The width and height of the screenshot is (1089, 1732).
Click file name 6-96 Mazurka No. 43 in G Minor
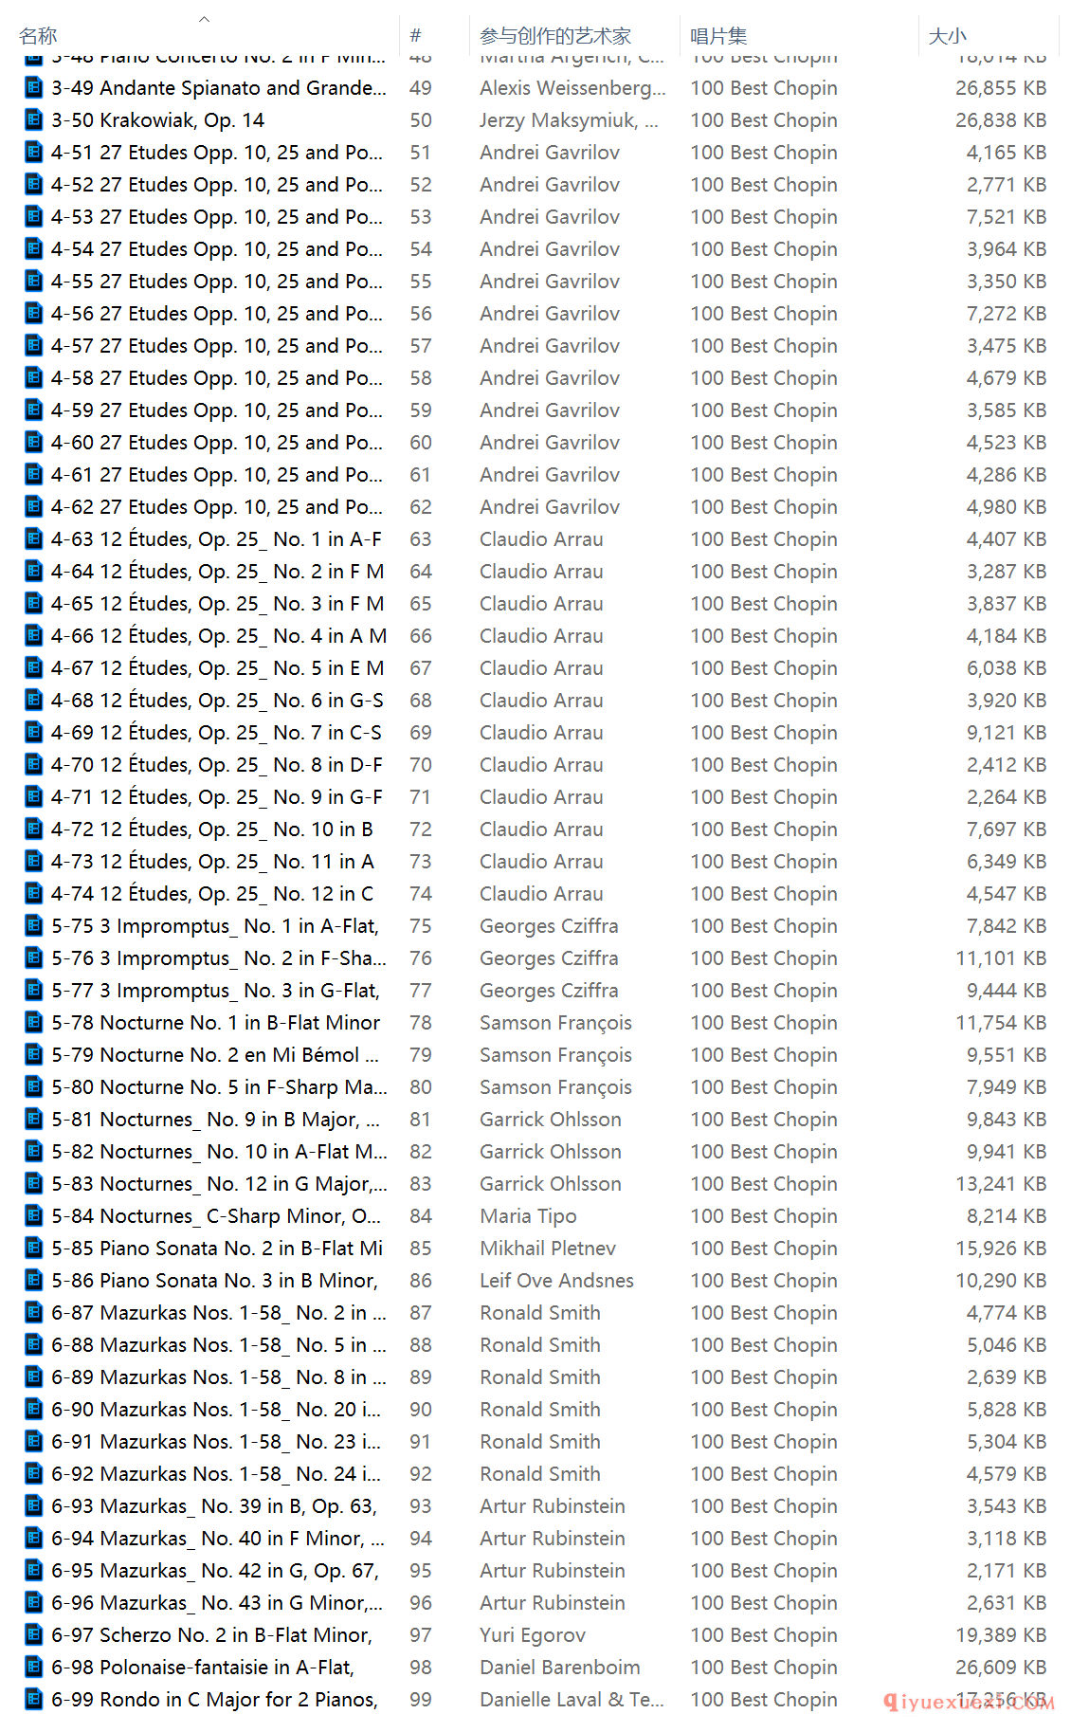(217, 1603)
